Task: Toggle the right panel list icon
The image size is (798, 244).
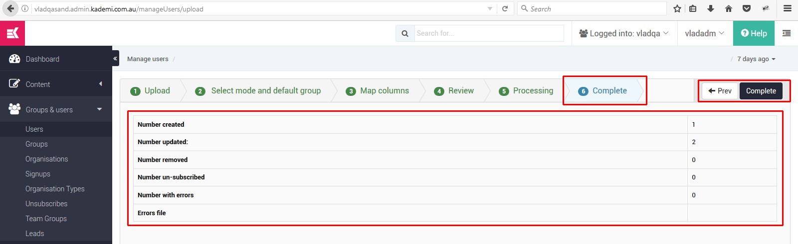Action: pyautogui.click(x=787, y=33)
